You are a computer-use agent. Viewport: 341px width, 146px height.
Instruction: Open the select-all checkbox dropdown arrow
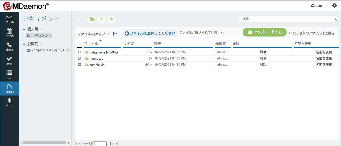tap(84, 19)
